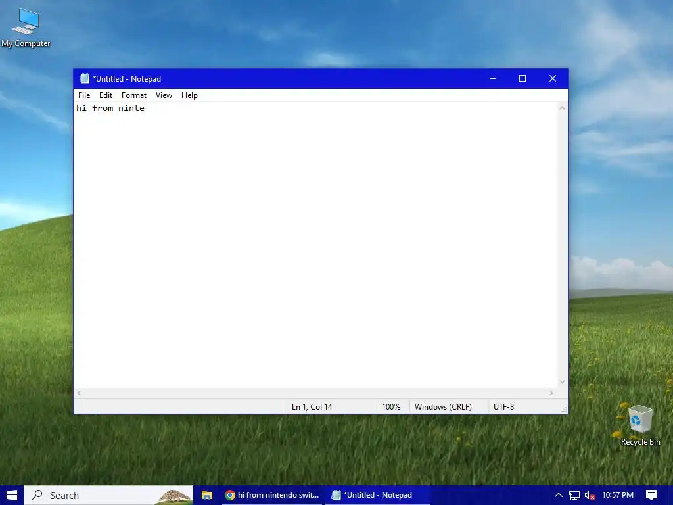Open the notification center icon
This screenshot has height=505, width=673.
click(651, 495)
